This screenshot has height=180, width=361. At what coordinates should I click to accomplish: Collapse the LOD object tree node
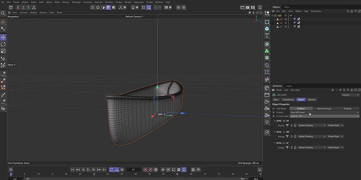[x=272, y=16]
